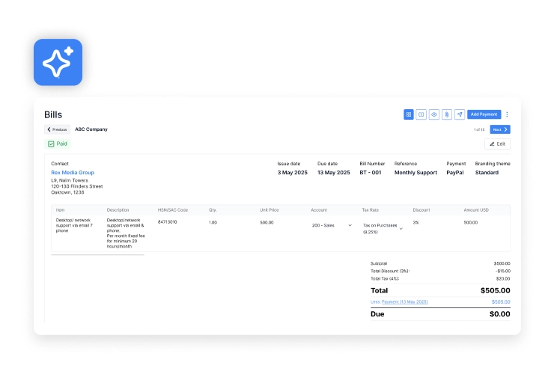The width and height of the screenshot is (554, 374).
Task: Click the Add Payment button
Action: click(x=484, y=114)
